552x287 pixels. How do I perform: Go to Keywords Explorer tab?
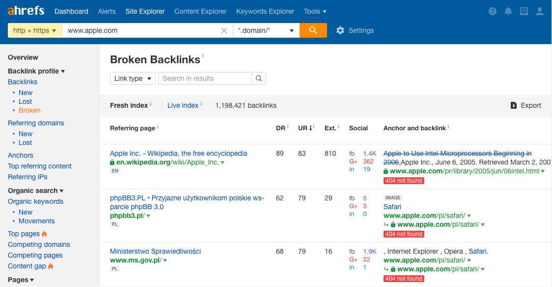coord(265,11)
